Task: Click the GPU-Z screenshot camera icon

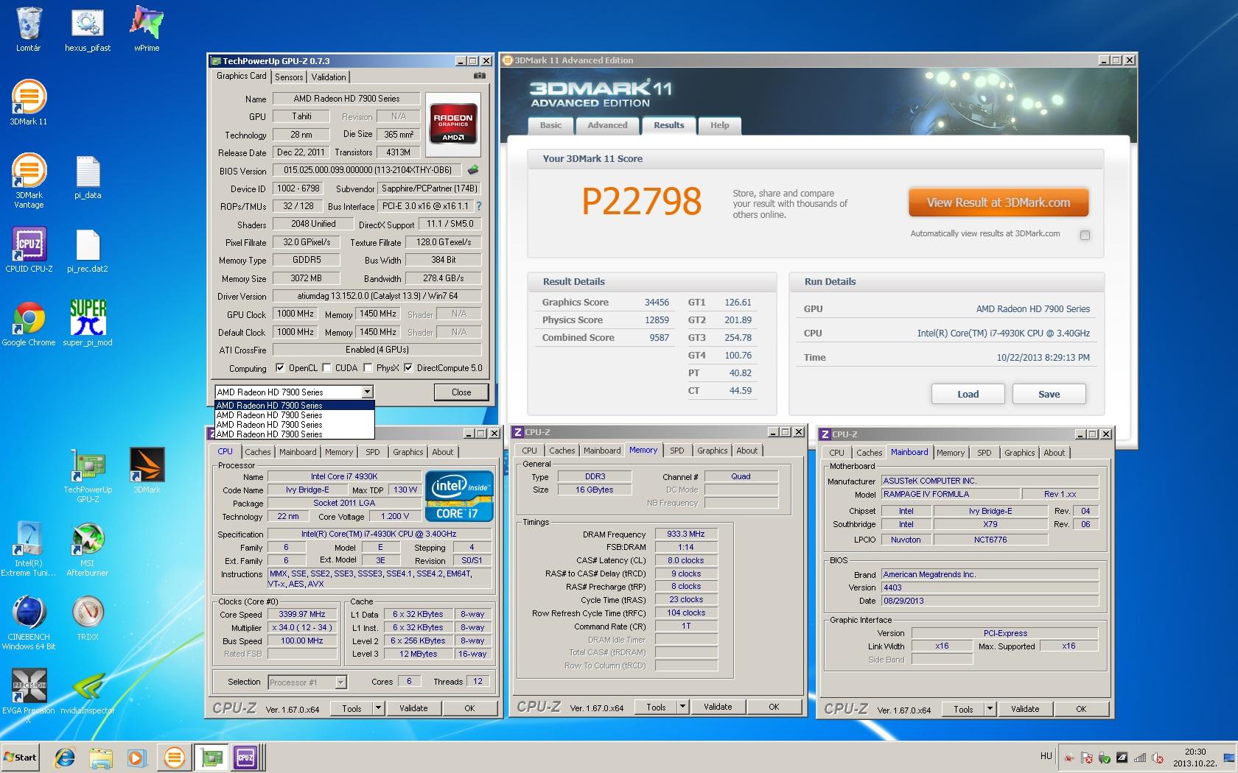Action: click(479, 76)
